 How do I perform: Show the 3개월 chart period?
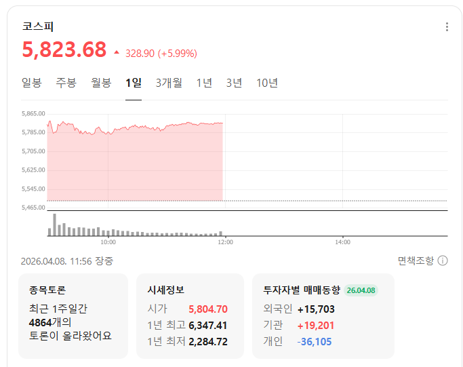click(169, 83)
